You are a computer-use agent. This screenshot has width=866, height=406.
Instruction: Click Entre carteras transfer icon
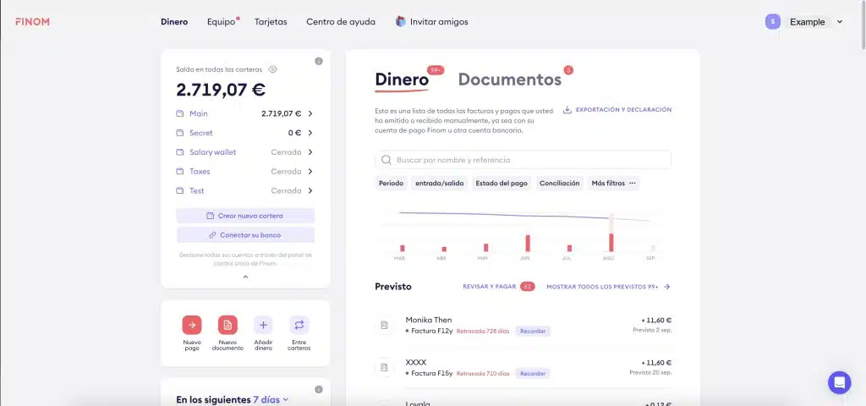click(x=299, y=326)
